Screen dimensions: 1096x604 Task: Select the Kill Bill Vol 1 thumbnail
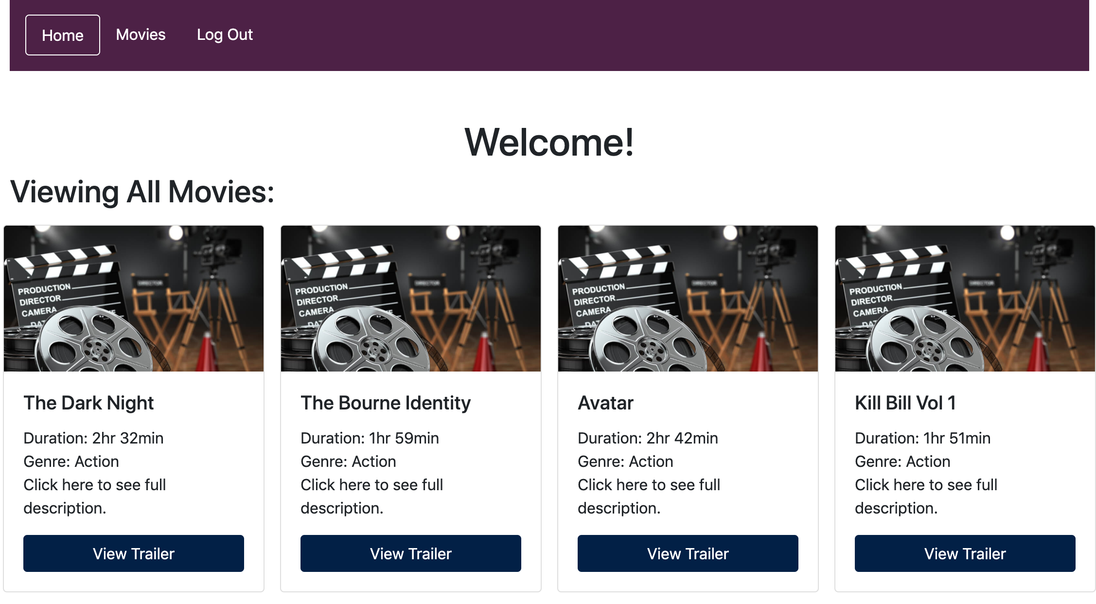click(965, 299)
